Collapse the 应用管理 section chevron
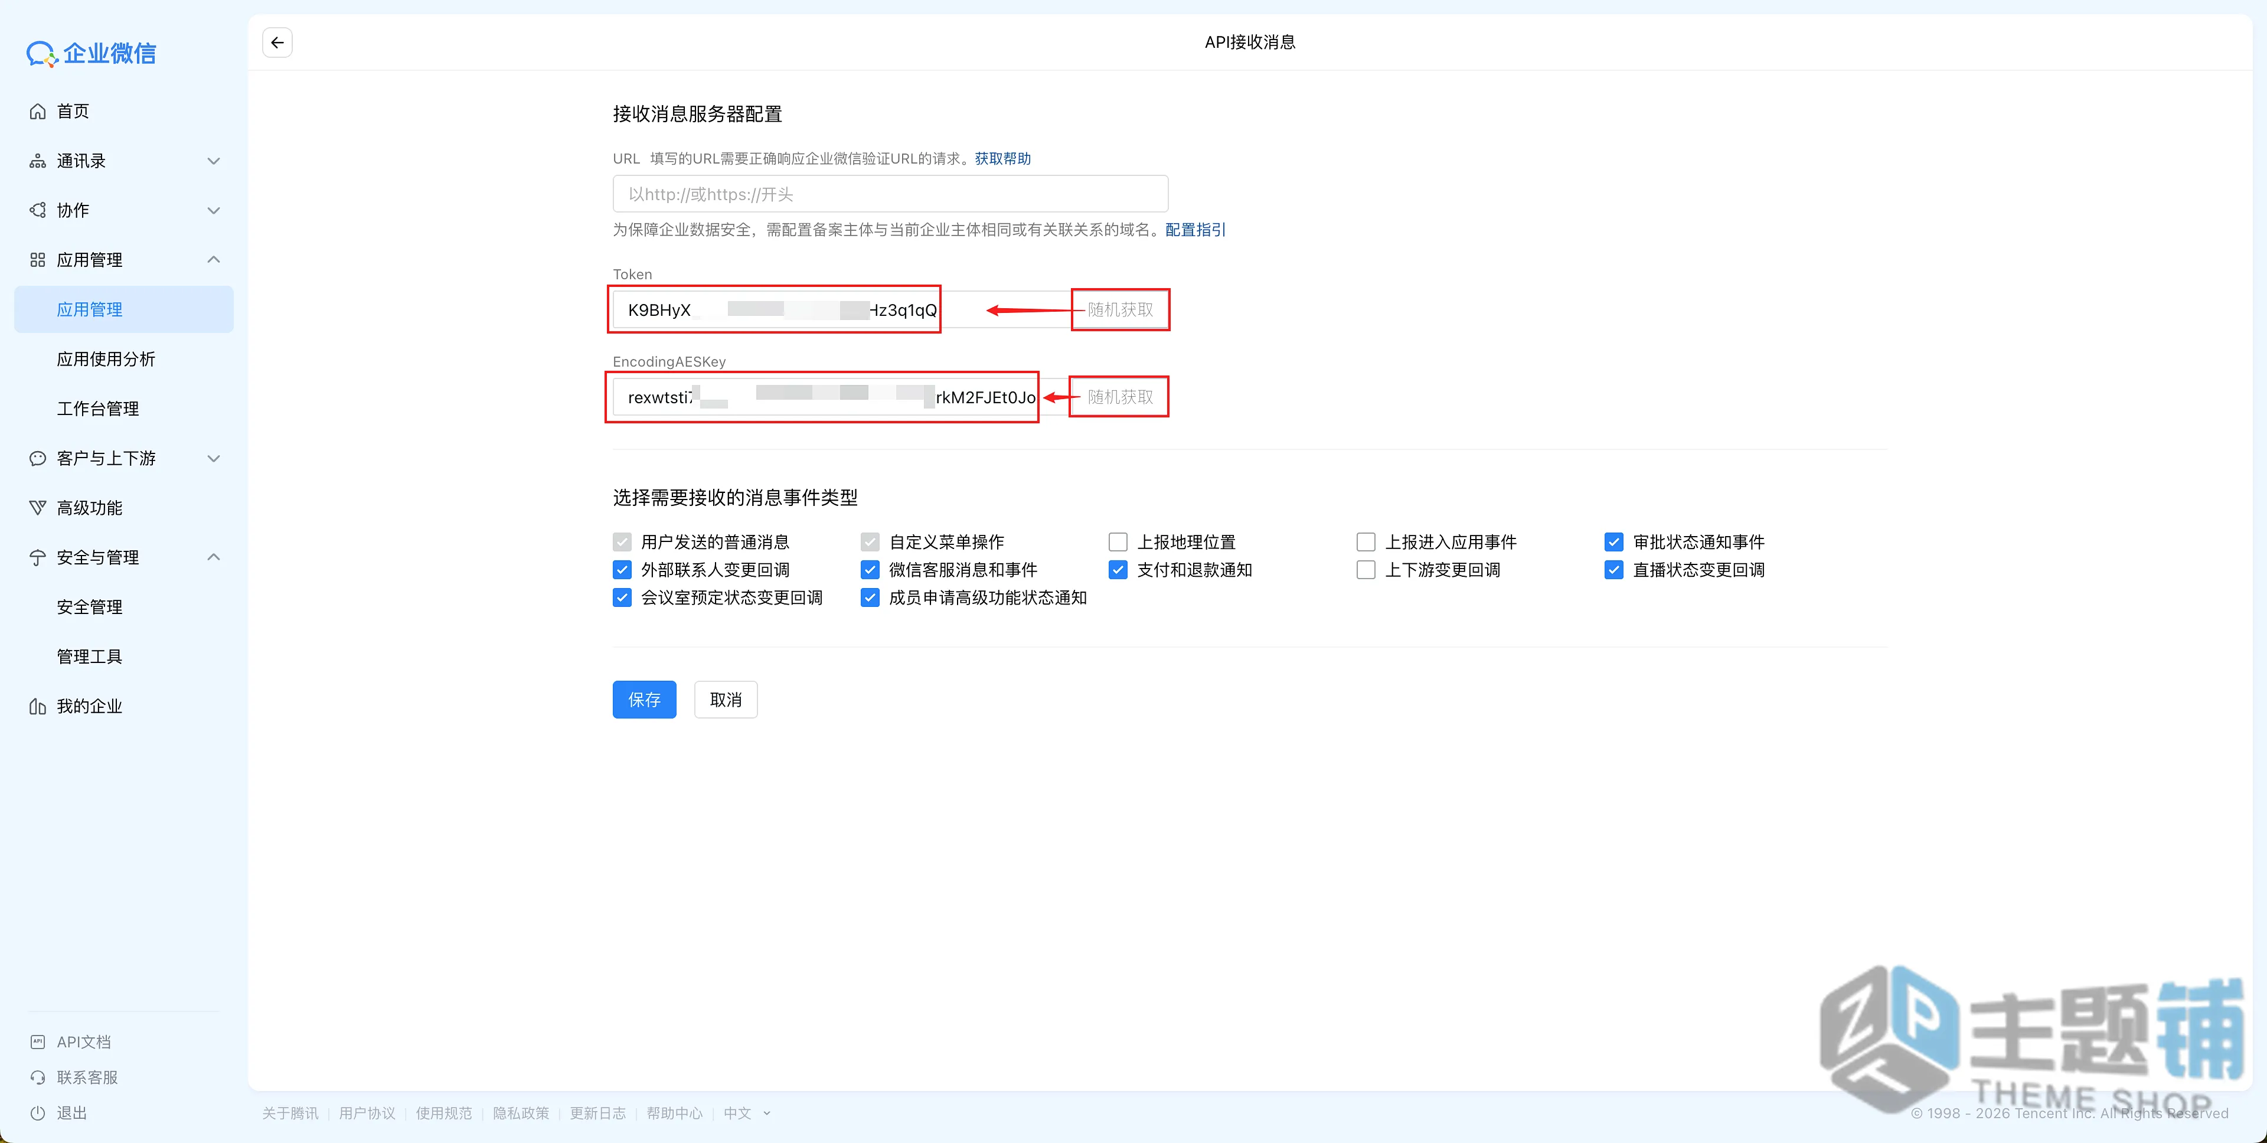2267x1143 pixels. [213, 260]
